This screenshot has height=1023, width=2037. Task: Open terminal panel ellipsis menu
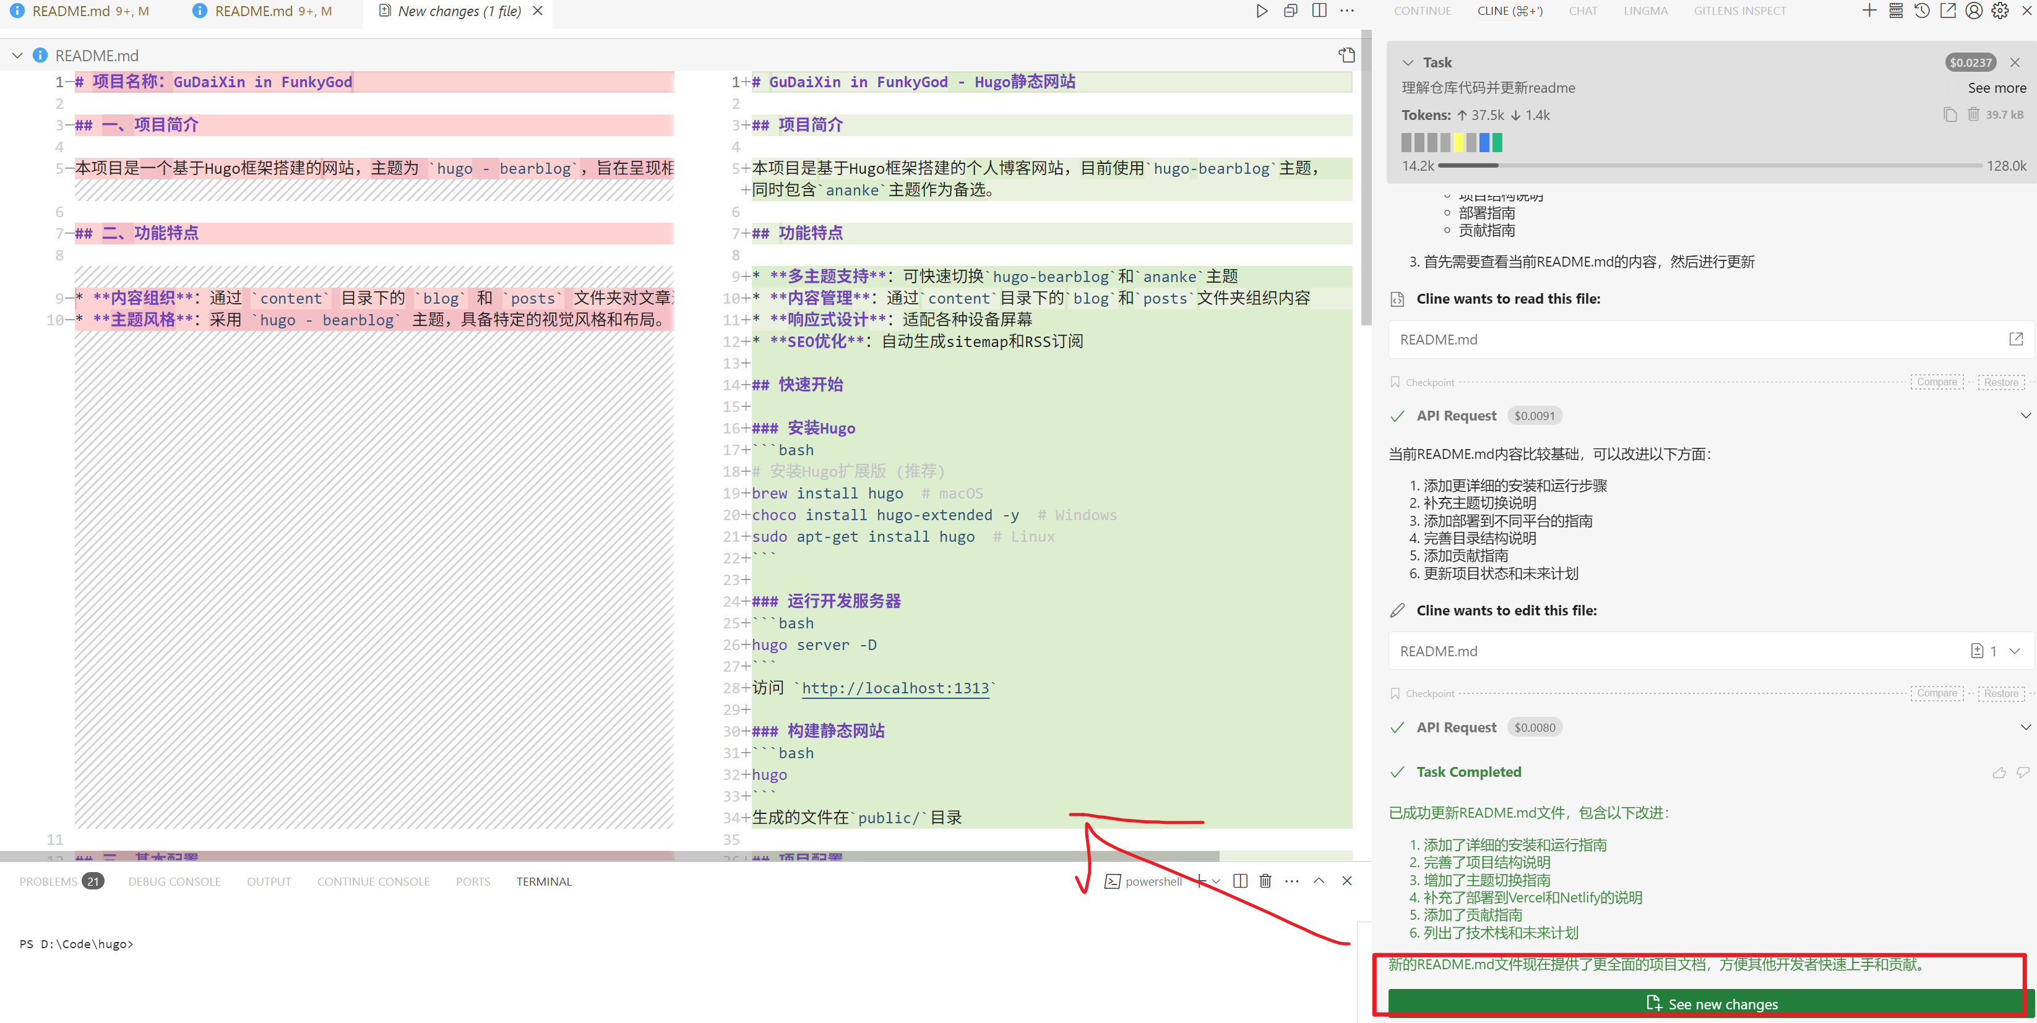pyautogui.click(x=1292, y=881)
